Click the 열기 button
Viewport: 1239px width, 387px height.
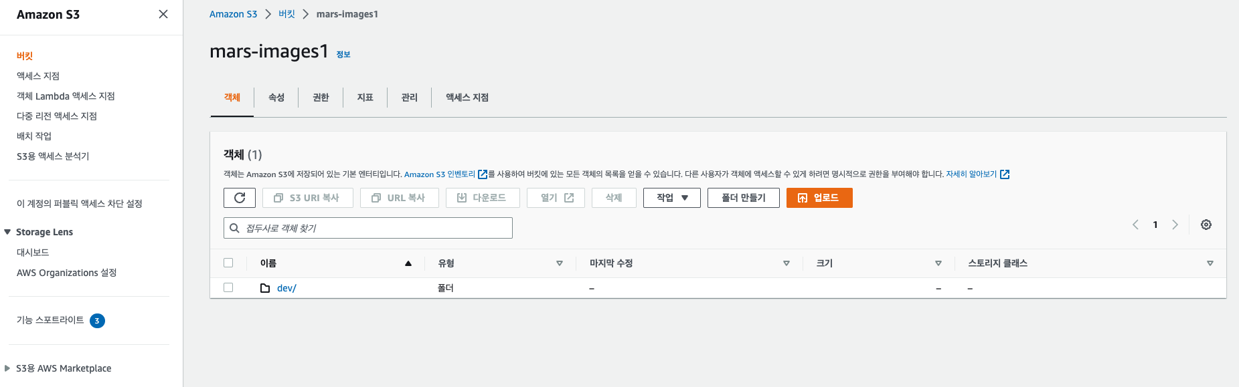click(556, 198)
